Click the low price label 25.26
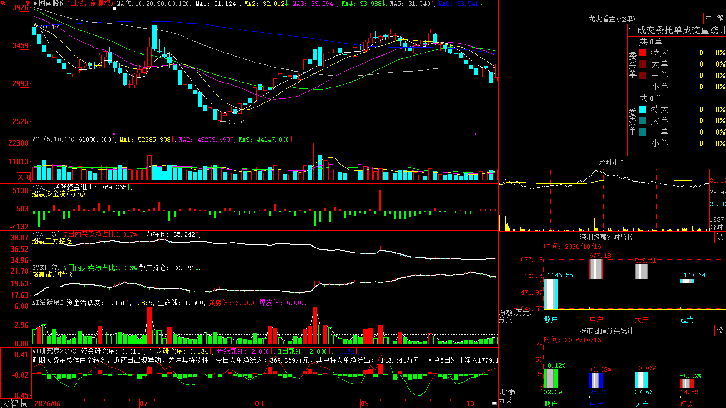 click(235, 122)
